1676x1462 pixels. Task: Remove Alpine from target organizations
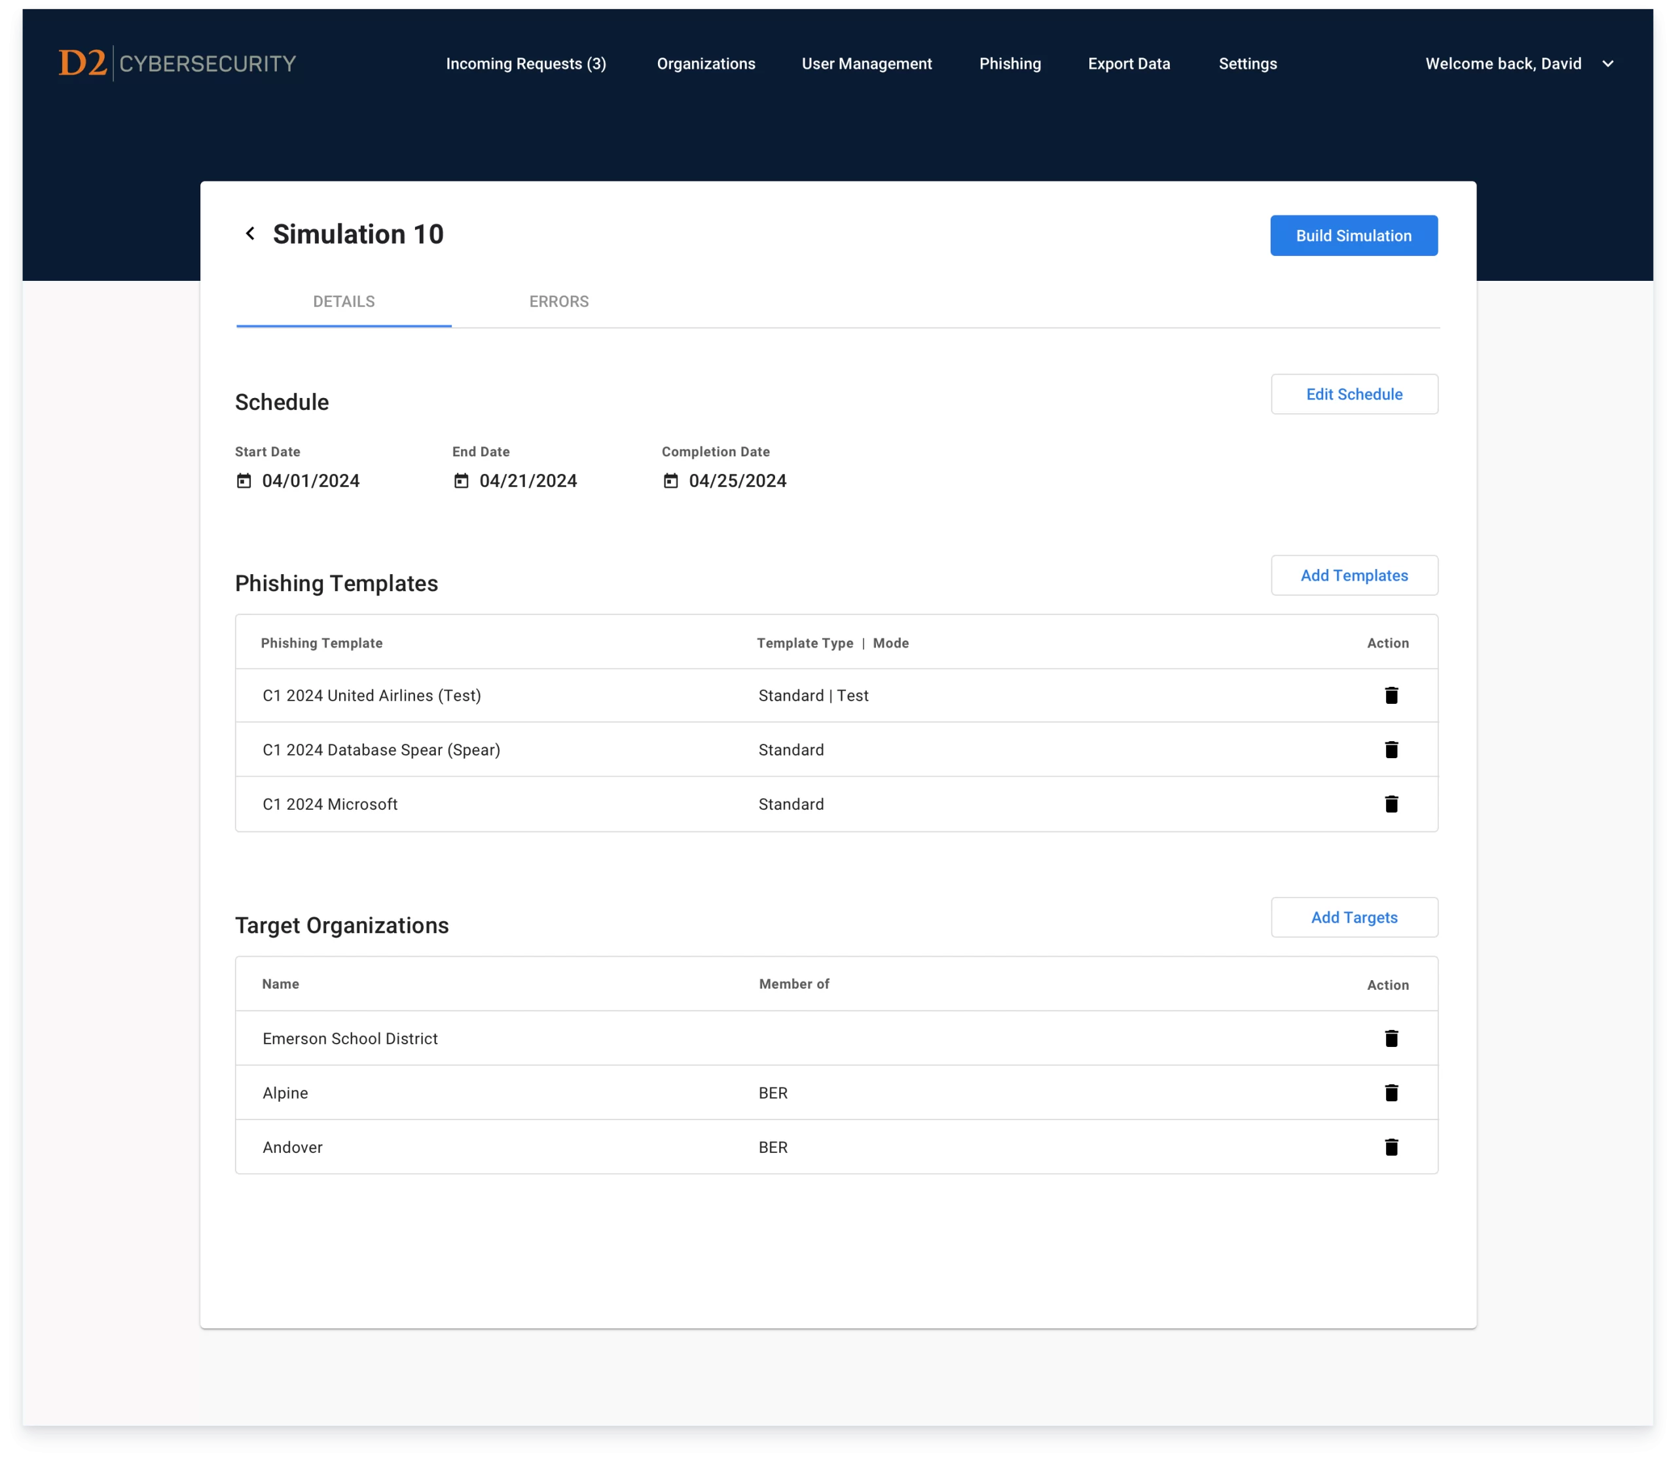[x=1391, y=1093]
